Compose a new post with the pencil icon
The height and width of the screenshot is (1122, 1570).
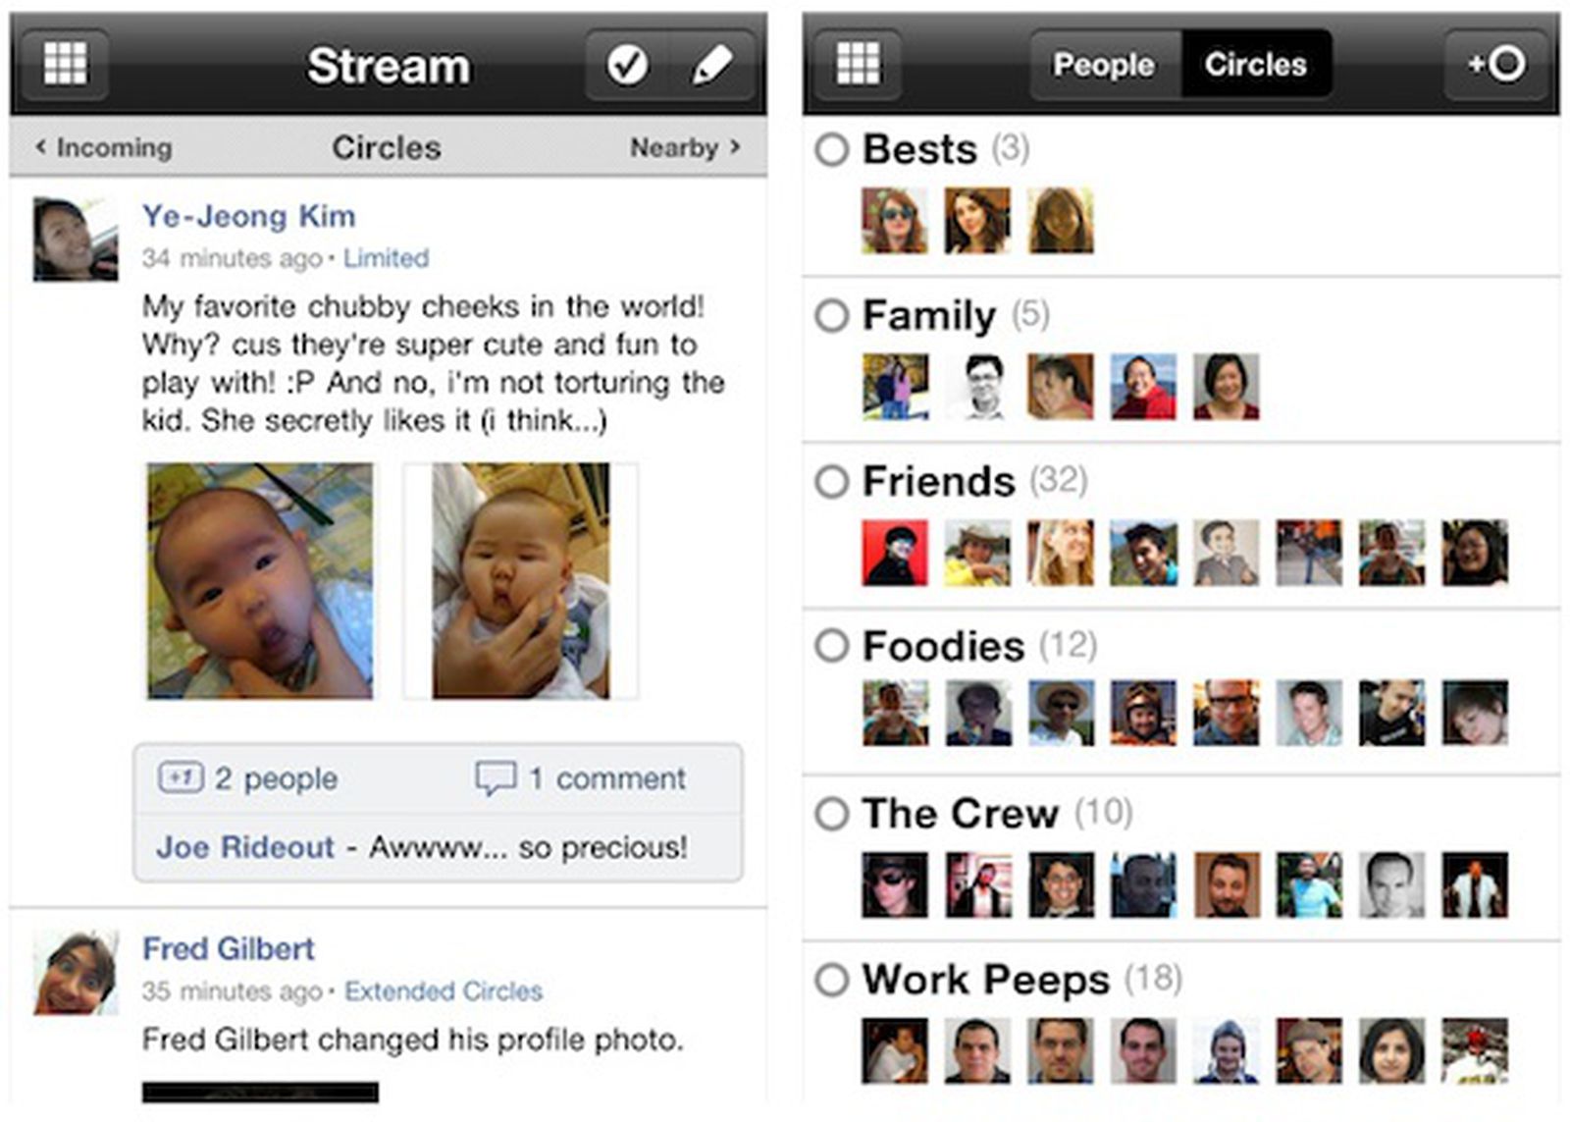(710, 65)
